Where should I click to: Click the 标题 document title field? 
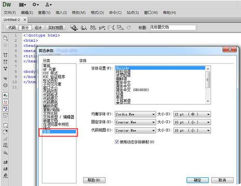tap(173, 27)
